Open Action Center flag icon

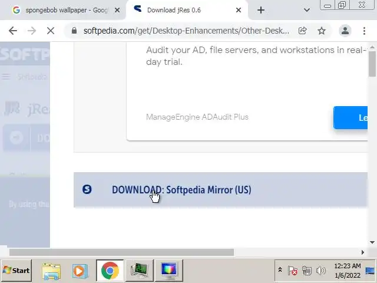292,271
